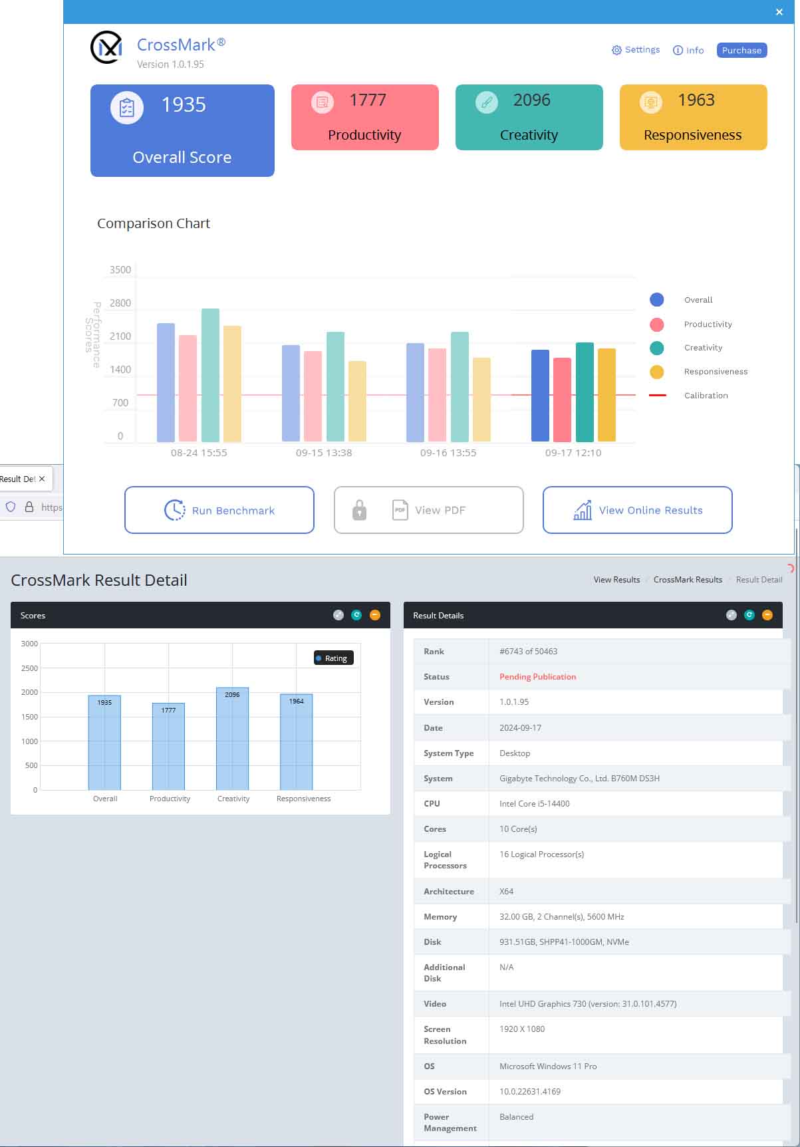This screenshot has width=800, height=1147.
Task: Click the lock icon beside View PDF
Action: pos(359,510)
